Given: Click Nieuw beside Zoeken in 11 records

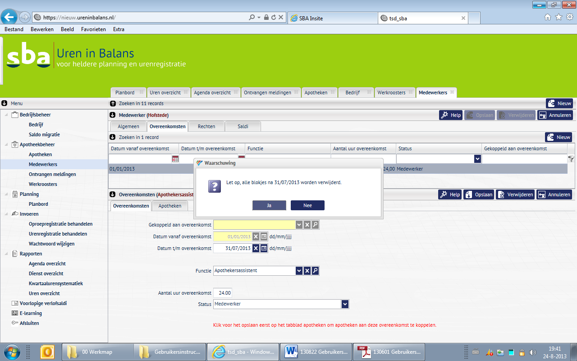Looking at the screenshot, I should [559, 103].
